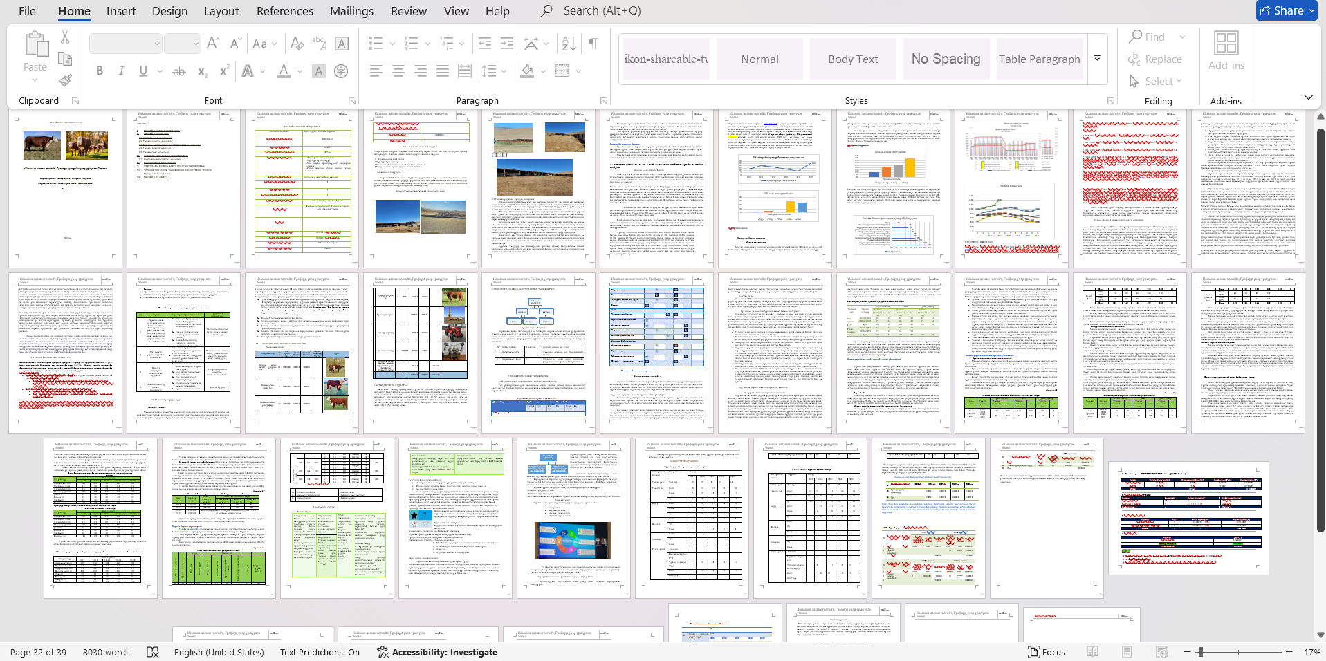Image resolution: width=1326 pixels, height=661 pixels.
Task: Toggle italic formatting
Action: click(122, 71)
